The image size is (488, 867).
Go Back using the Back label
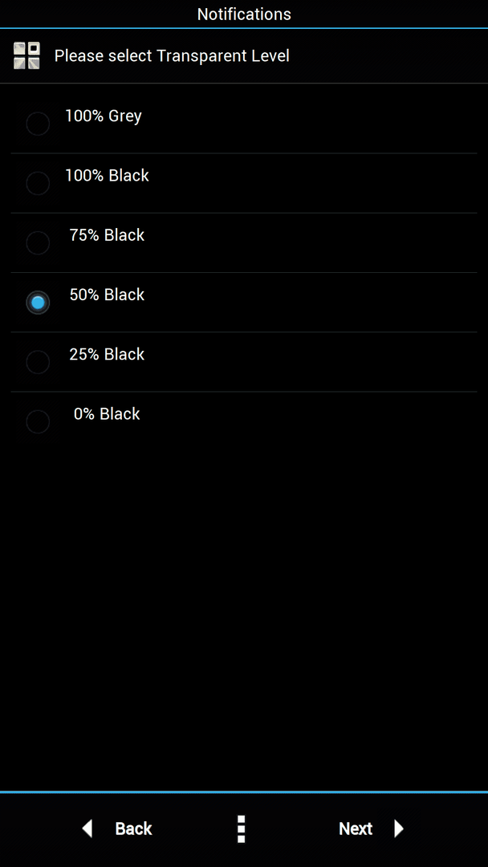(x=133, y=828)
